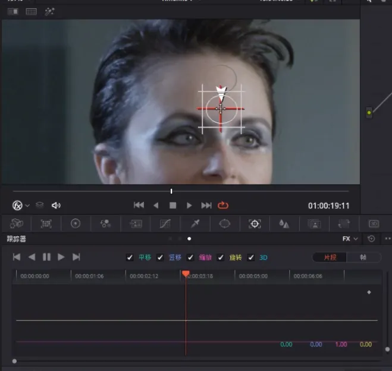Select the third active tracker page dot

pos(189,239)
